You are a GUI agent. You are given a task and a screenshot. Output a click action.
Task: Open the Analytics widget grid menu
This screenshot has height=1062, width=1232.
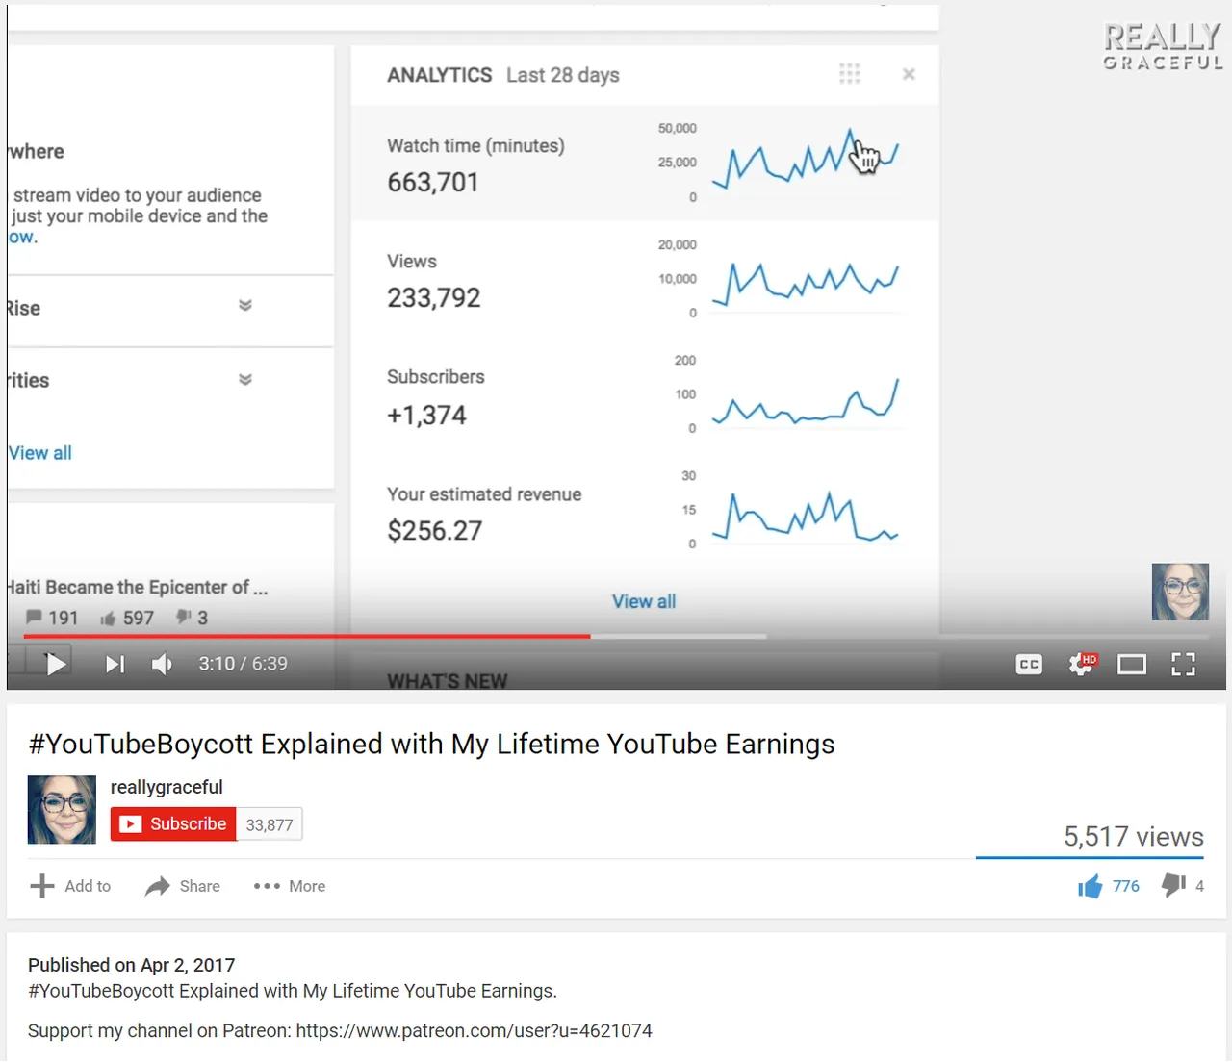pos(850,74)
